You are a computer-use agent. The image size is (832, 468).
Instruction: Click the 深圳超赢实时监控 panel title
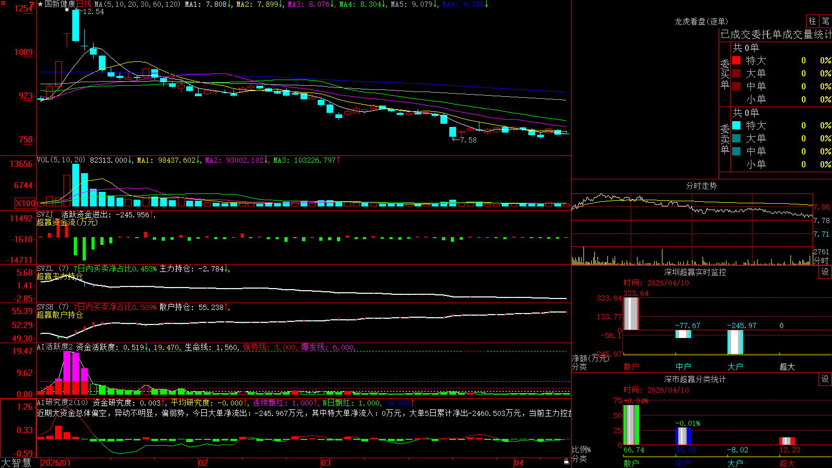point(695,272)
